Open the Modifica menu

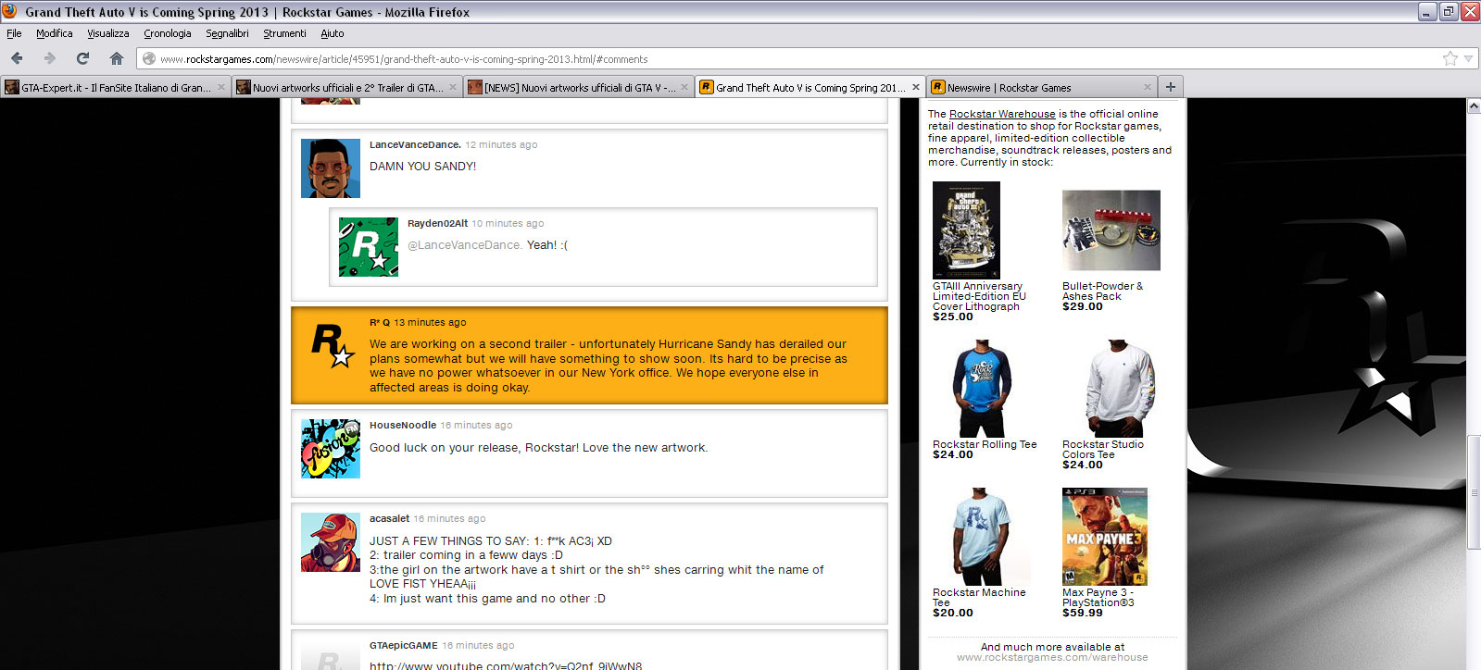click(54, 33)
